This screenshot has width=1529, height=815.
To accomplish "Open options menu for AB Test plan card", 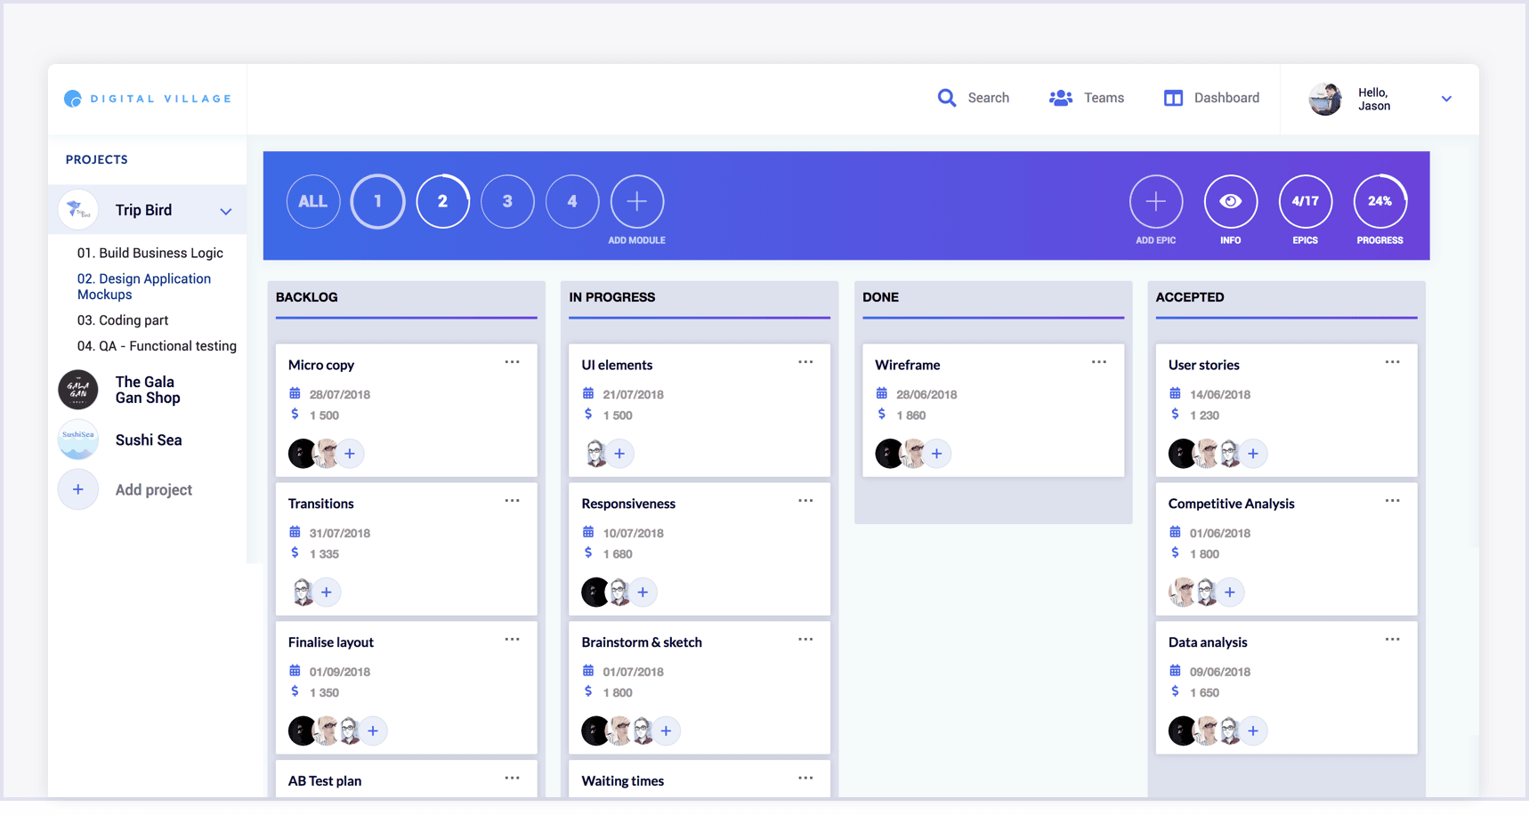I will coord(513,779).
